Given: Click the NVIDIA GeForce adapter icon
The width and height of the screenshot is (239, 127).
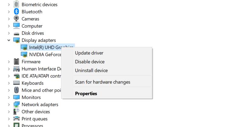Looking at the screenshot, I should [x=24, y=54].
